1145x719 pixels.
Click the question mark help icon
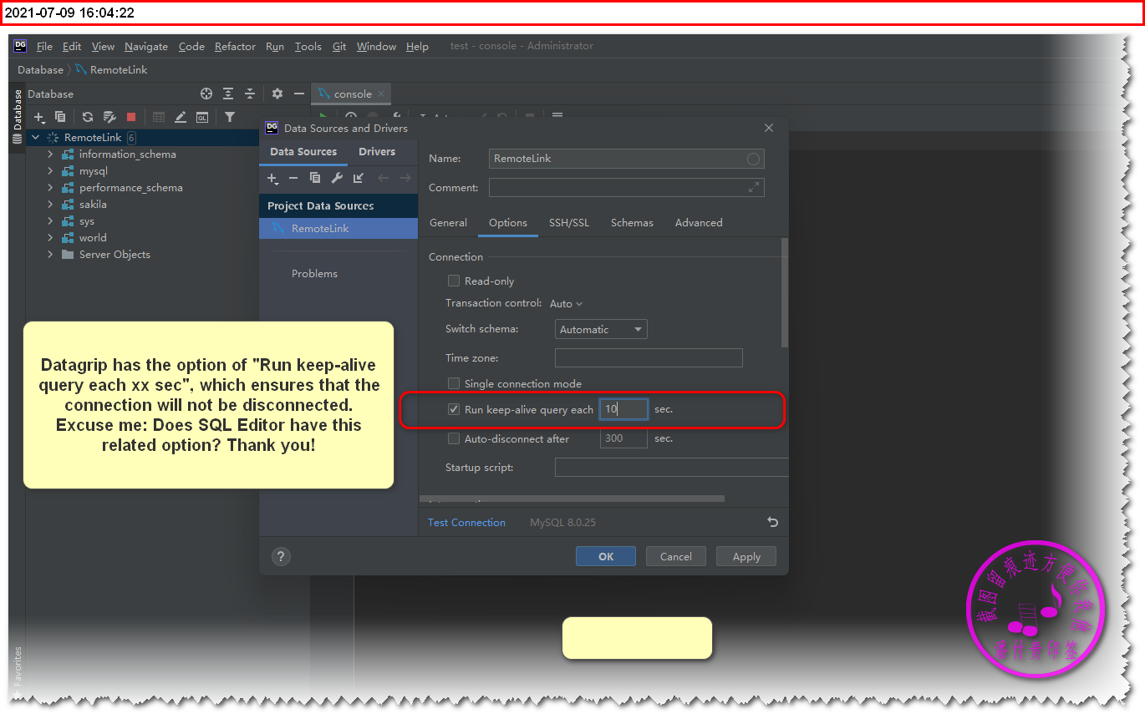pos(282,557)
